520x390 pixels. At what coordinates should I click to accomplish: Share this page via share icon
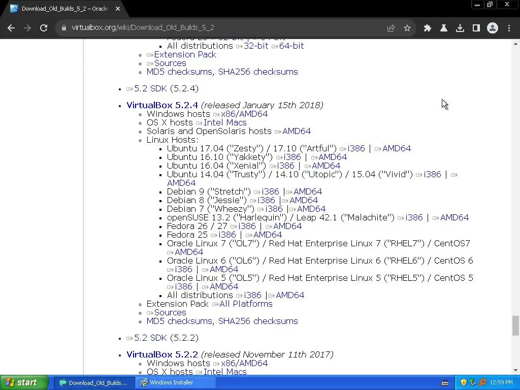(x=391, y=28)
